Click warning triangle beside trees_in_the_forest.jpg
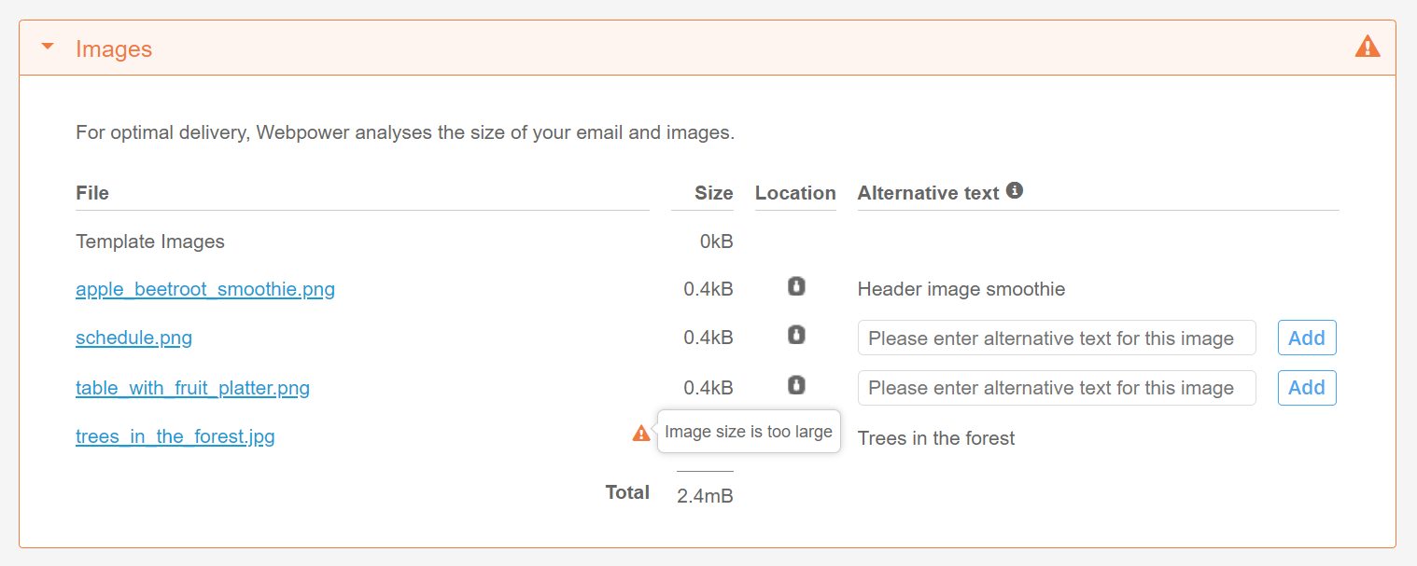 coord(641,433)
